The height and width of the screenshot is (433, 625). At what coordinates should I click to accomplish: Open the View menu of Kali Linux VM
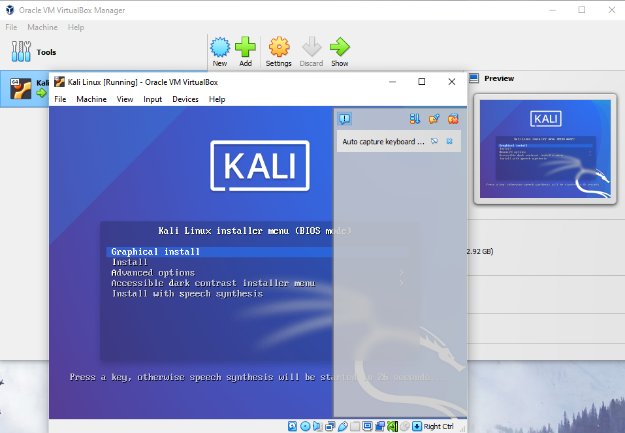pyautogui.click(x=125, y=99)
